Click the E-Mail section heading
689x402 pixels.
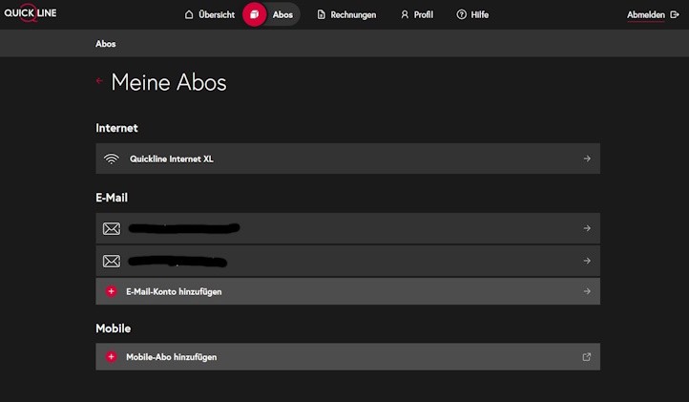(112, 198)
